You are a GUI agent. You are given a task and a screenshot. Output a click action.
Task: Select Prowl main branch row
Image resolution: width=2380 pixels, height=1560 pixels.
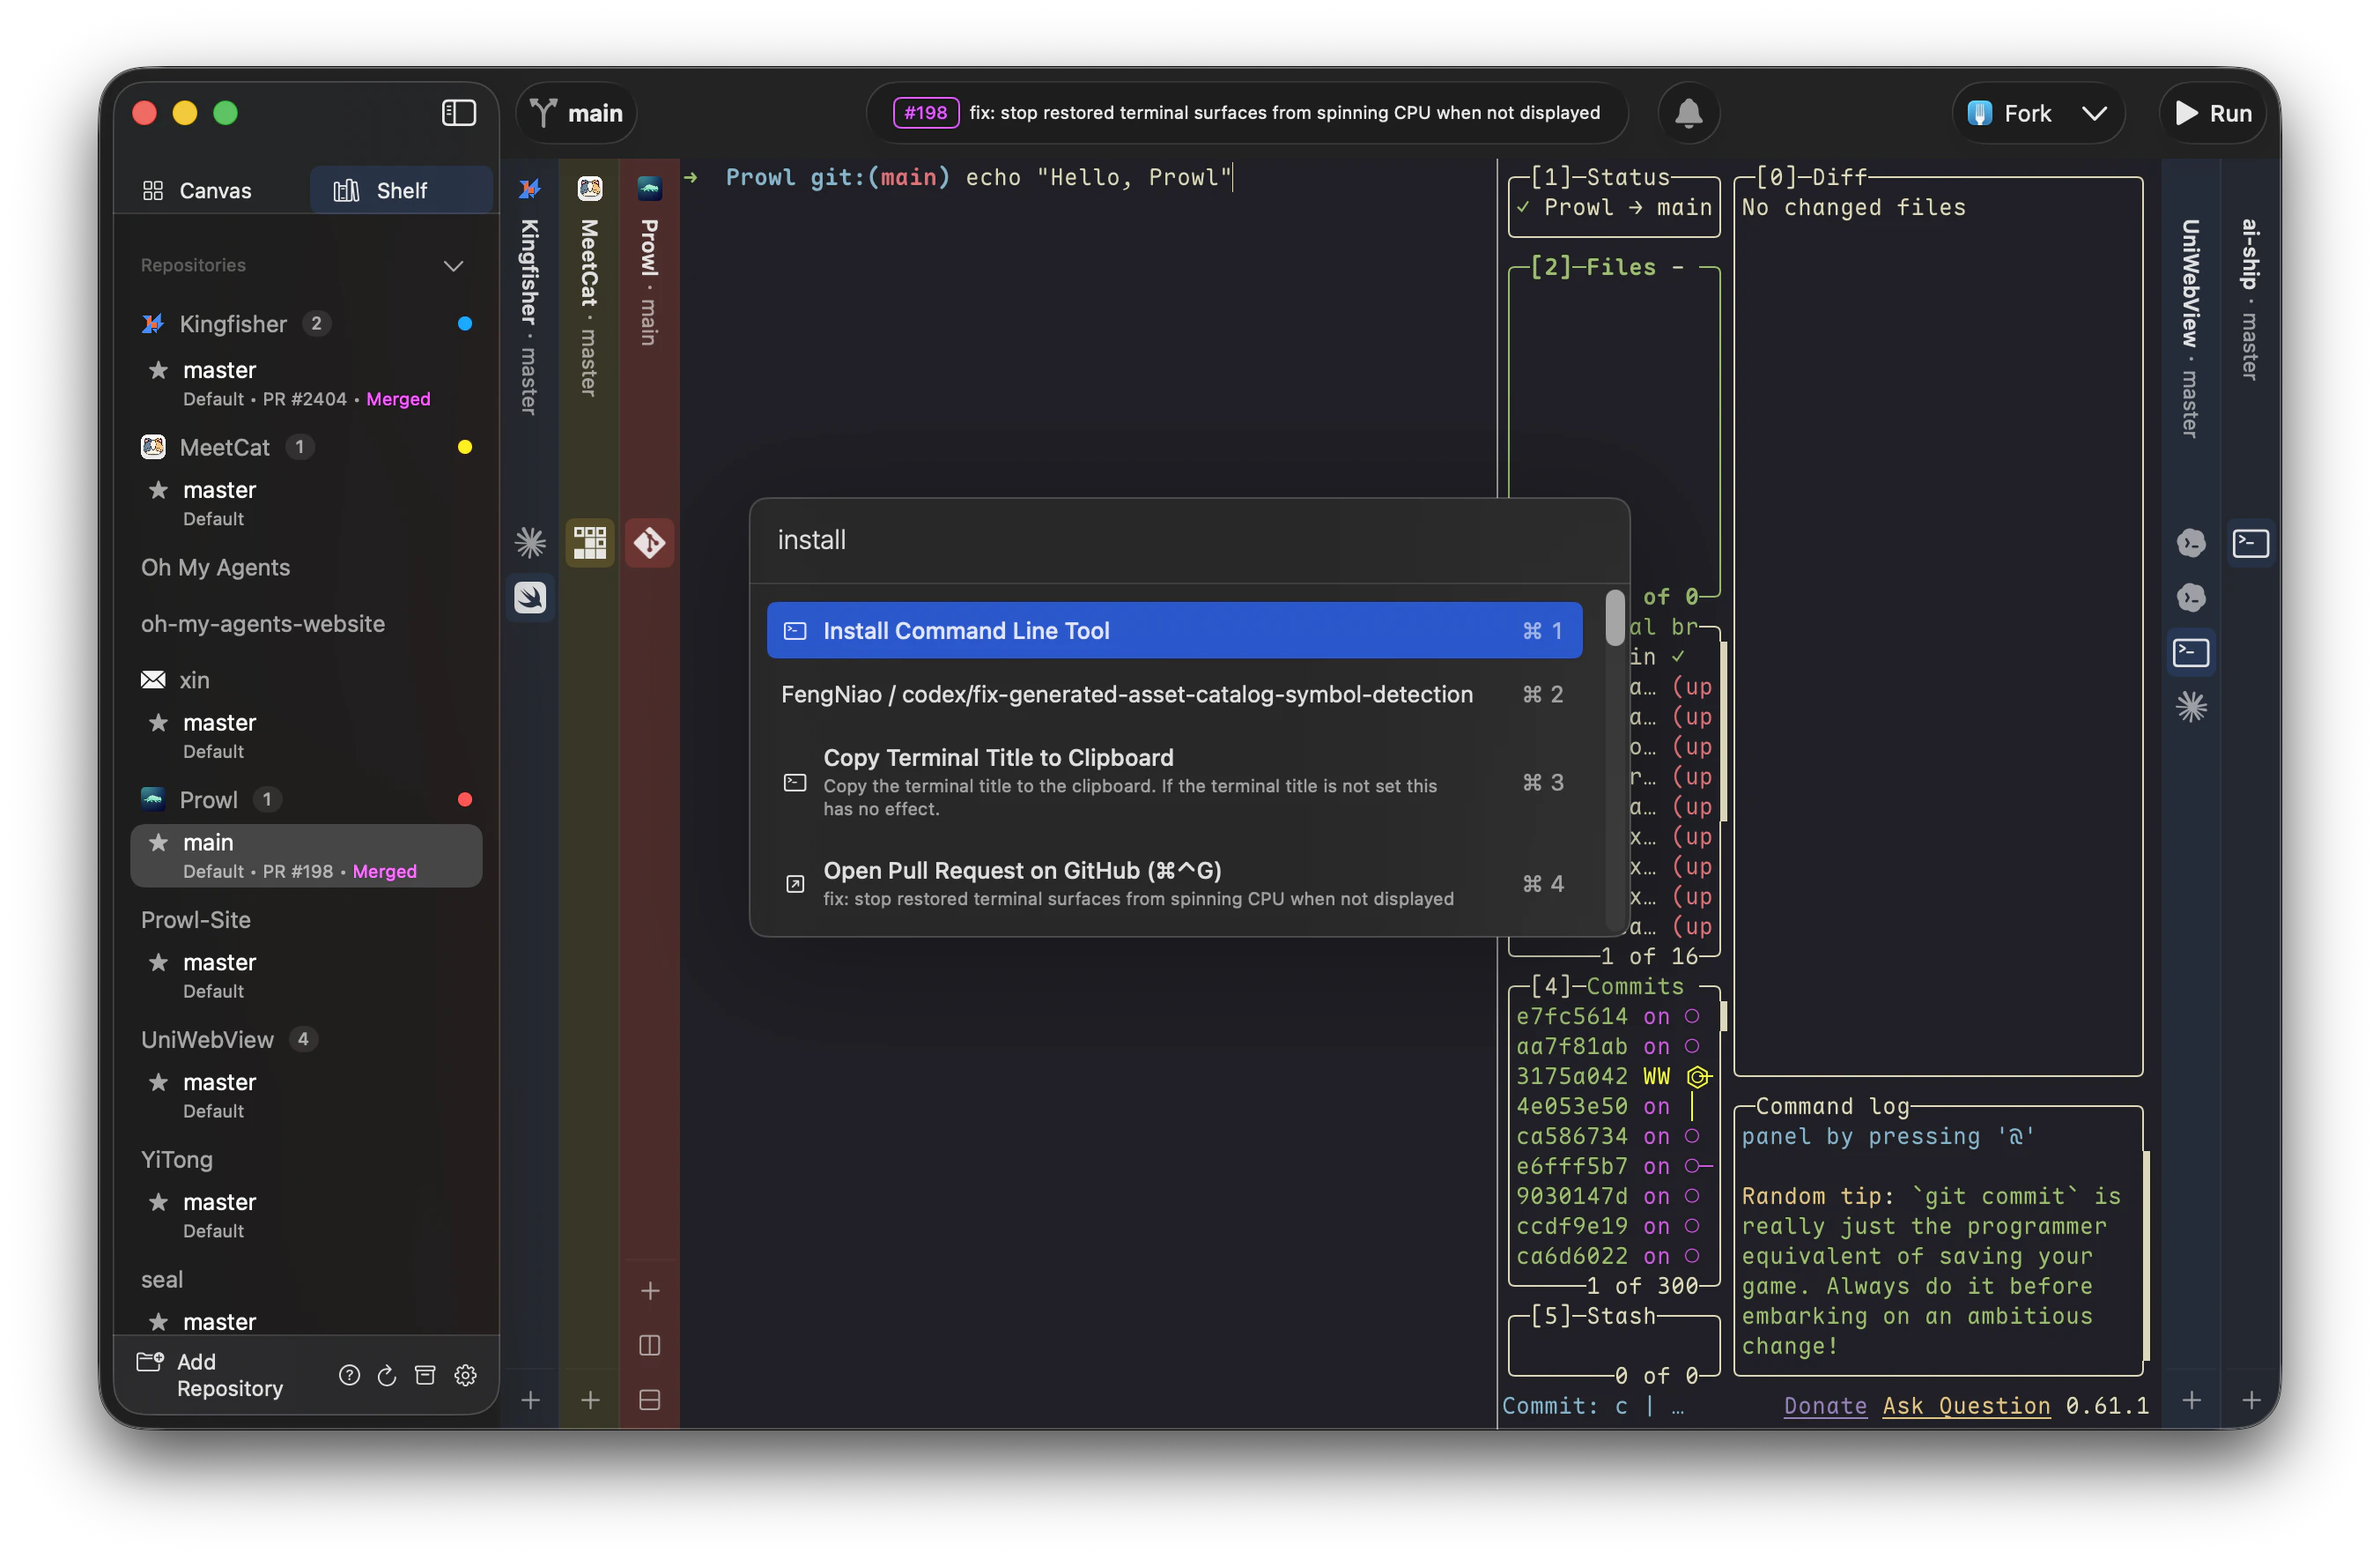(x=305, y=856)
